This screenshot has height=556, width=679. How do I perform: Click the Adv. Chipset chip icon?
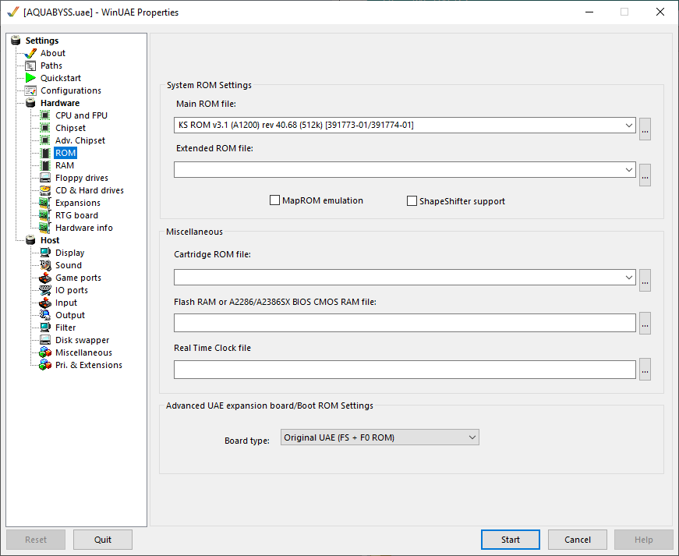click(45, 140)
